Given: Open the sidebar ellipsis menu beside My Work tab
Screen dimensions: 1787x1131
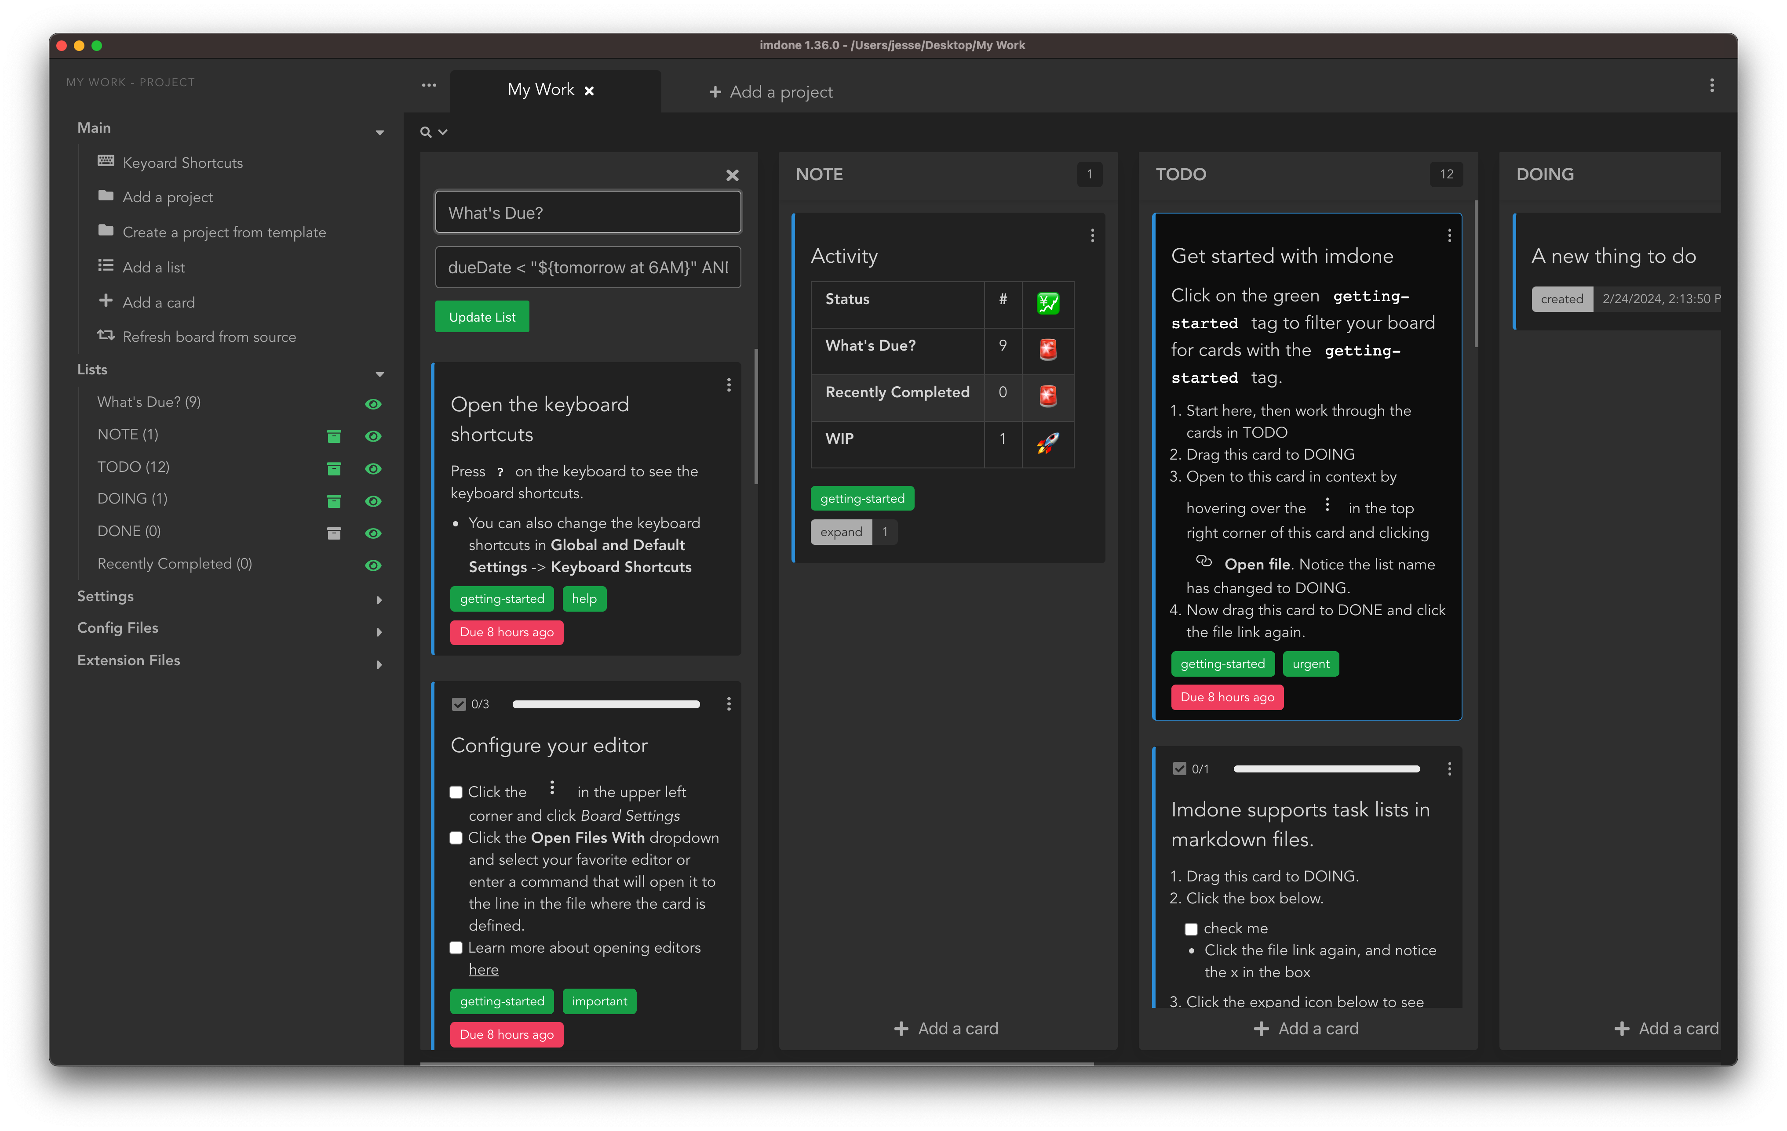Looking at the screenshot, I should tap(429, 85).
